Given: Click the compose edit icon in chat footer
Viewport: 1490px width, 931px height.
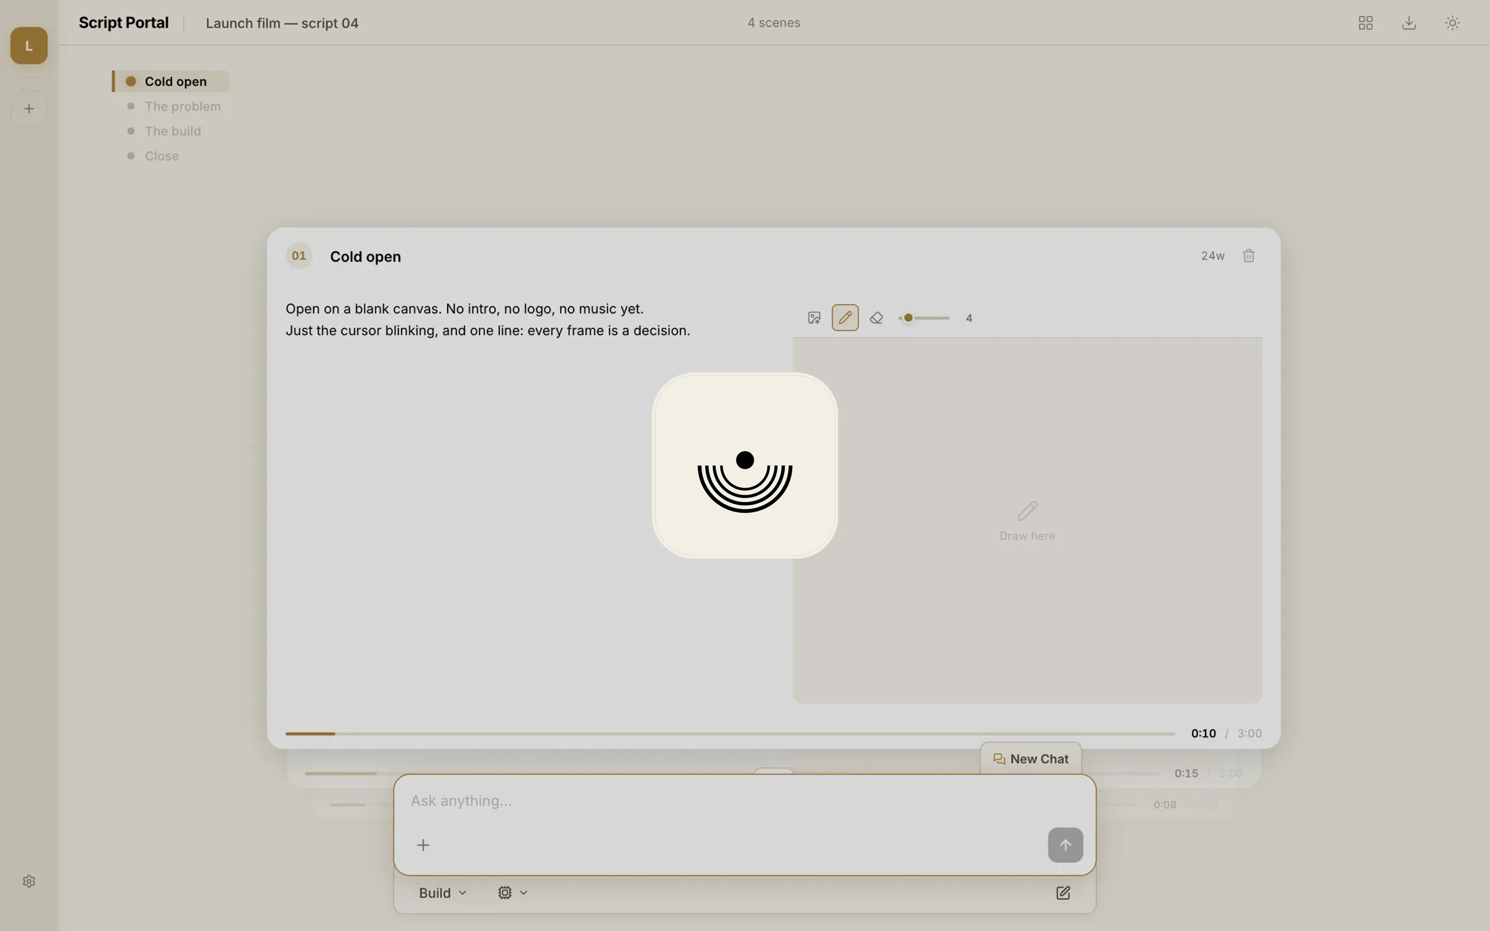Looking at the screenshot, I should pos(1063,893).
